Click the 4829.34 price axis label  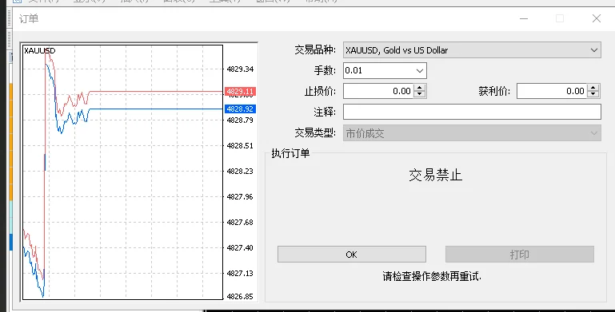pos(240,69)
